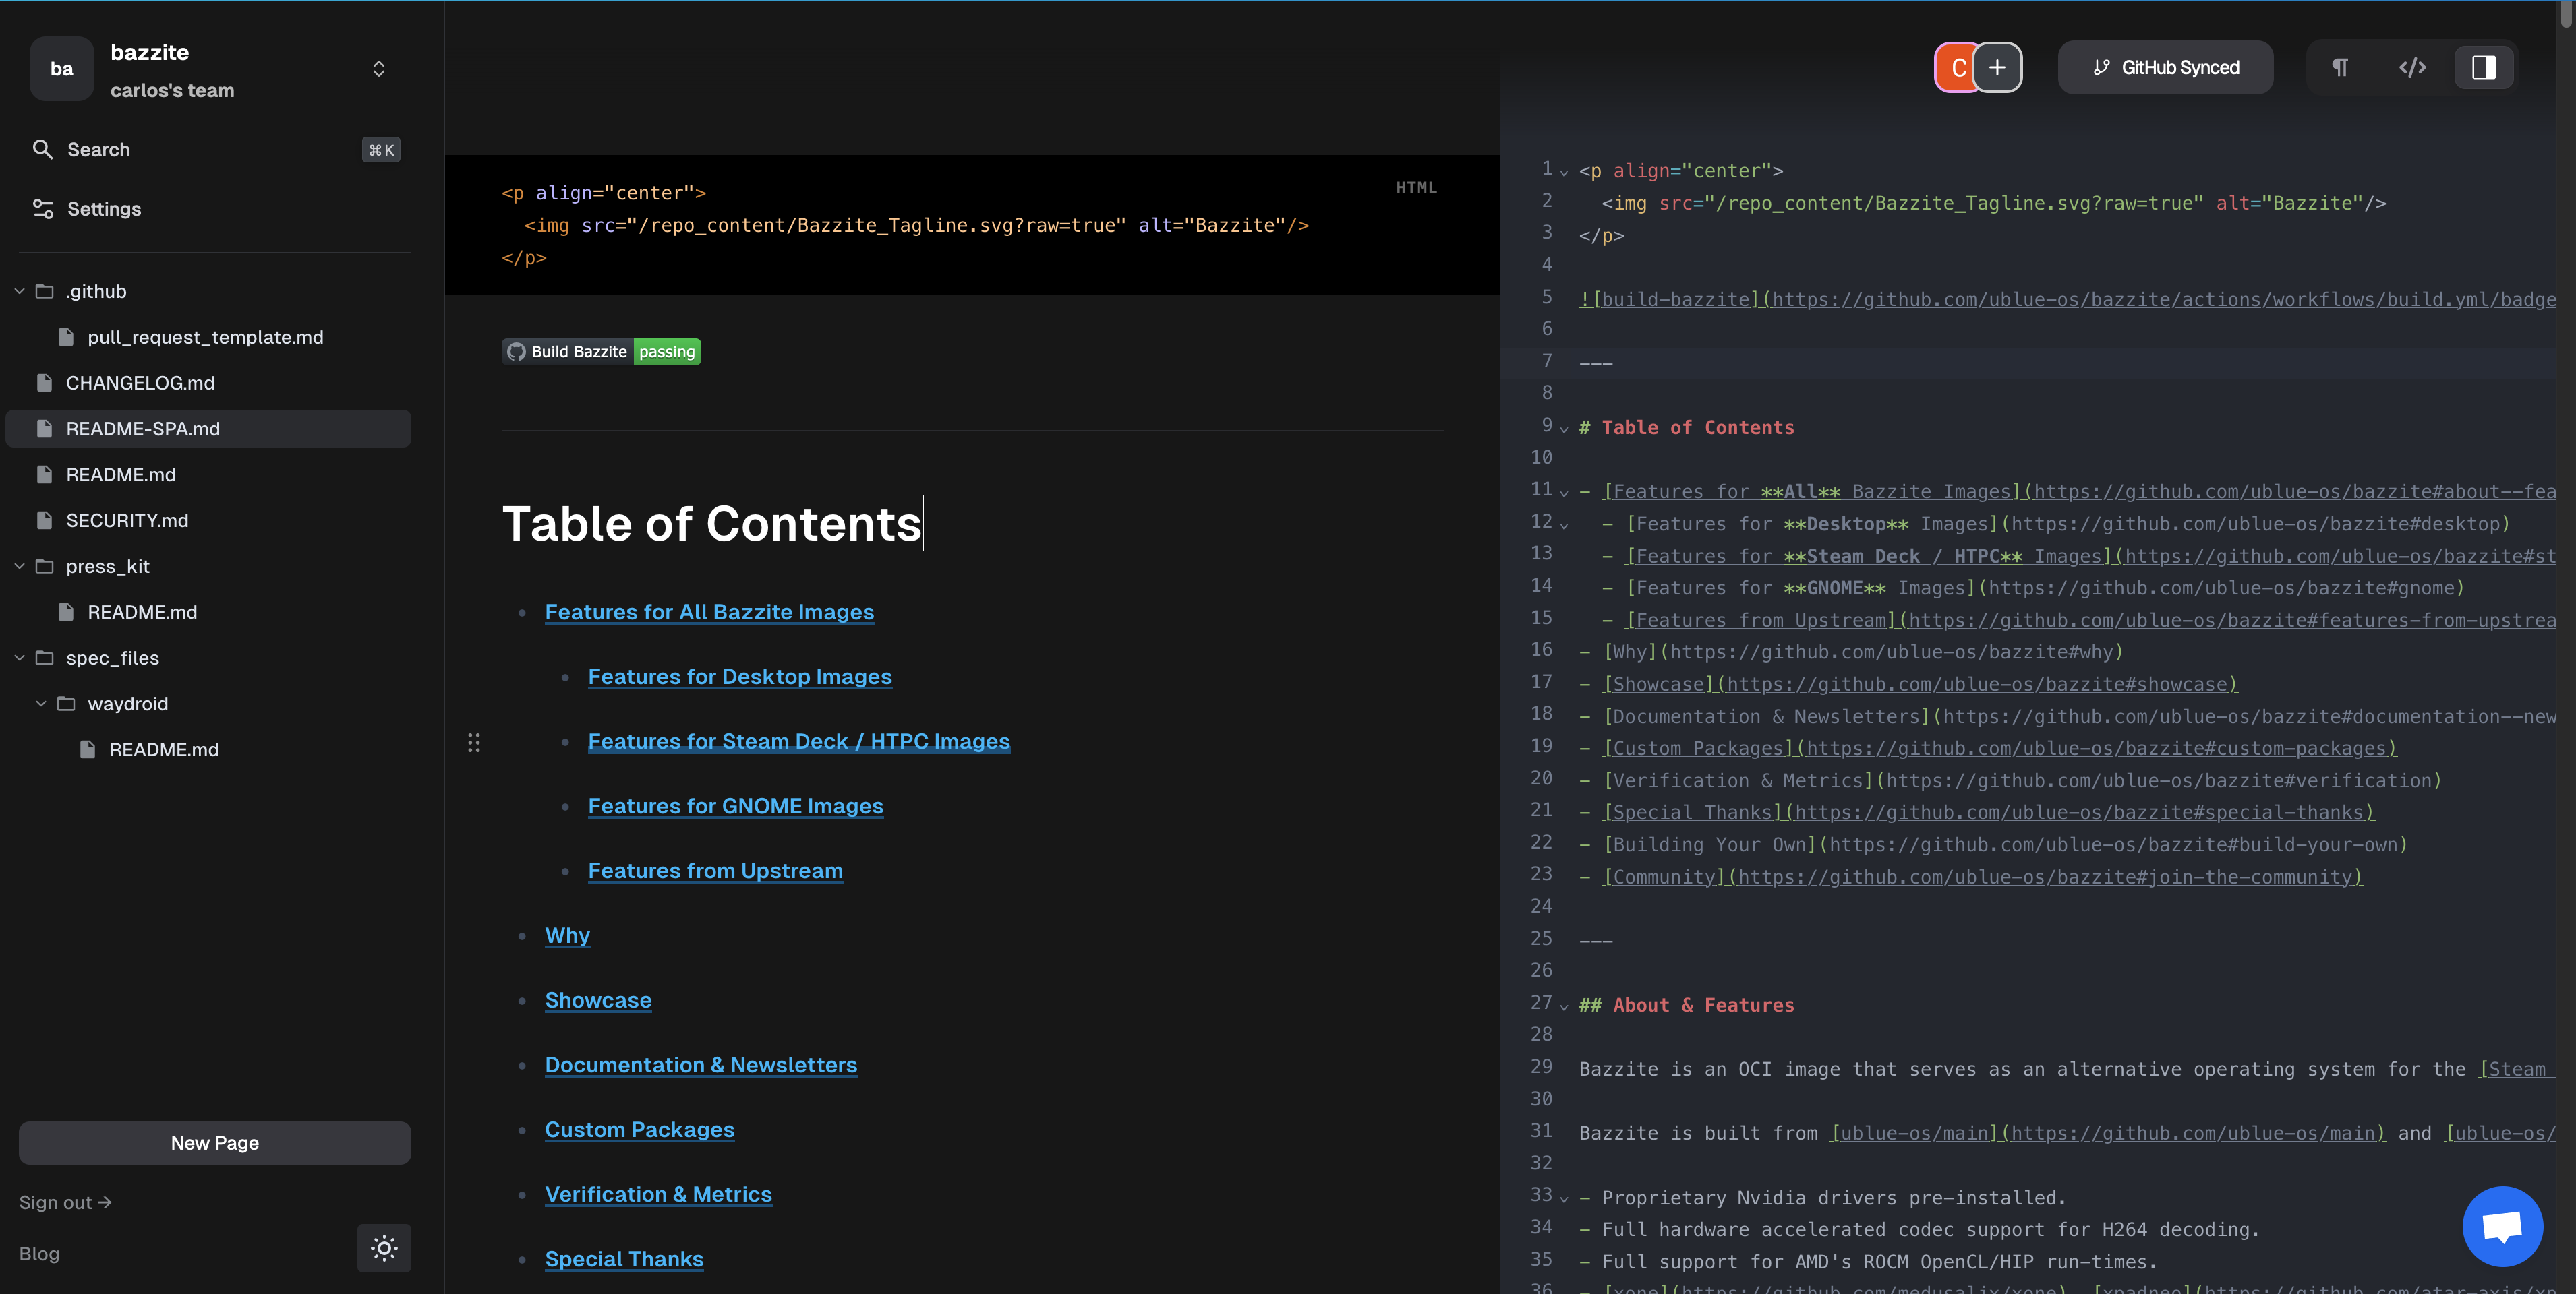Toggle light/dark theme sun icon
This screenshot has width=2576, height=1294.
point(384,1247)
